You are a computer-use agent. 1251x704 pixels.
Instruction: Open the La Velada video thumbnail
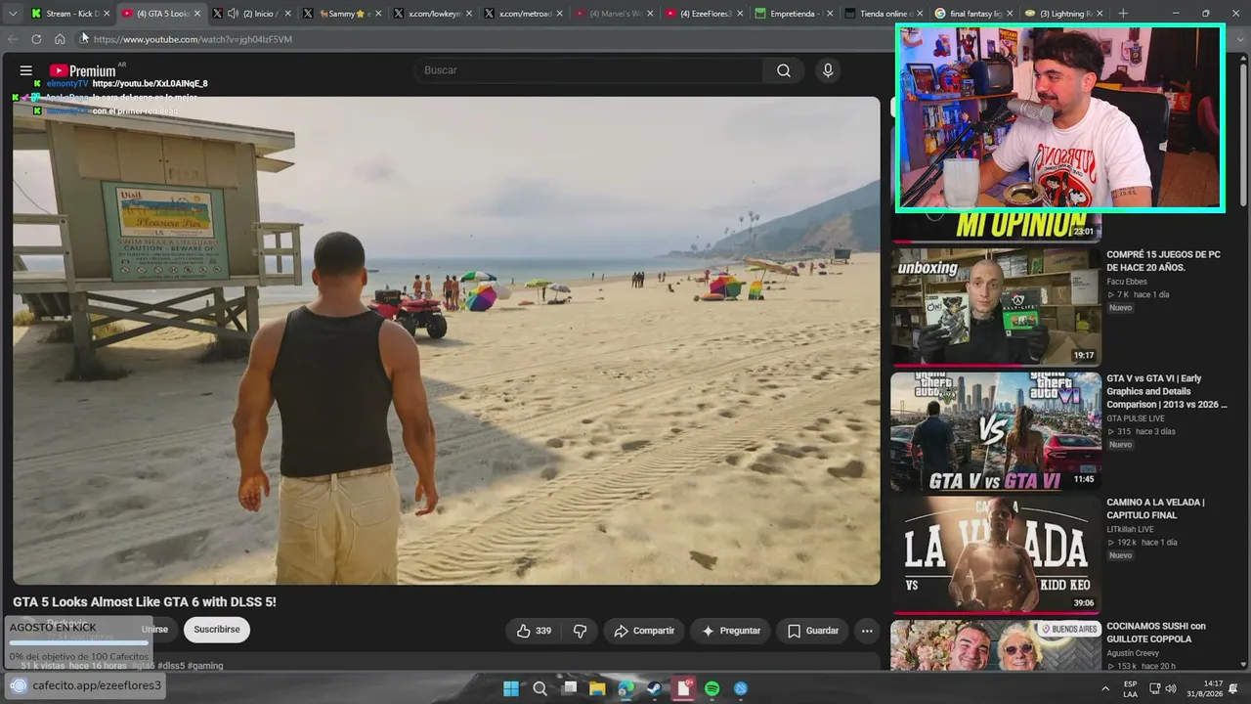coord(996,555)
